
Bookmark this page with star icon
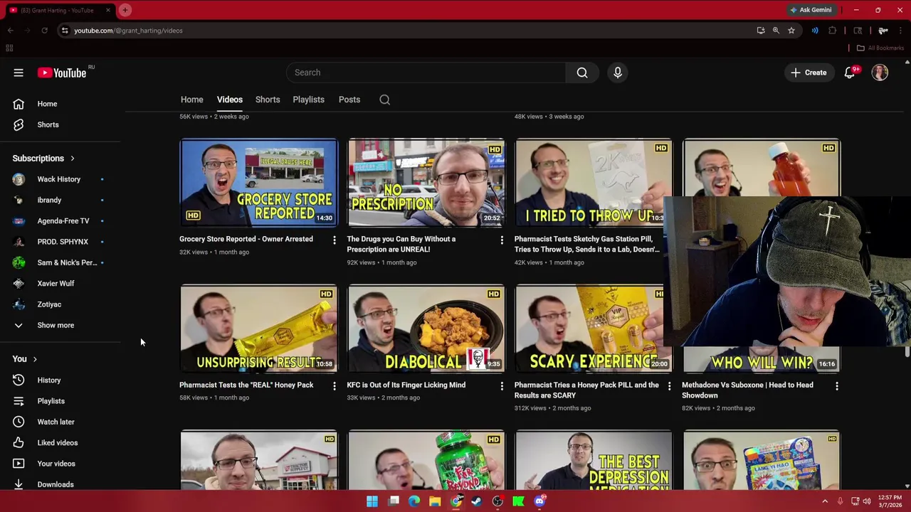click(791, 31)
